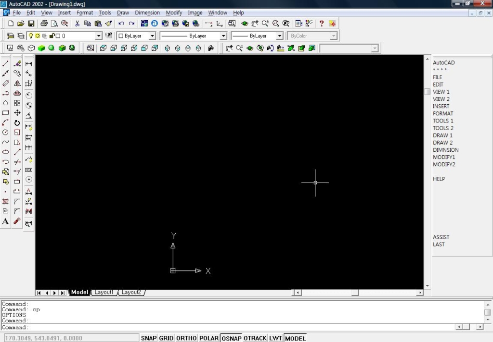This screenshot has width=493, height=342.
Task: Open the linetype ByLayer dropdown
Action: pos(223,36)
